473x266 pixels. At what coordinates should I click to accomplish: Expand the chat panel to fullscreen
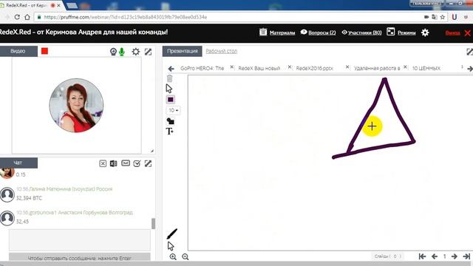[148, 163]
